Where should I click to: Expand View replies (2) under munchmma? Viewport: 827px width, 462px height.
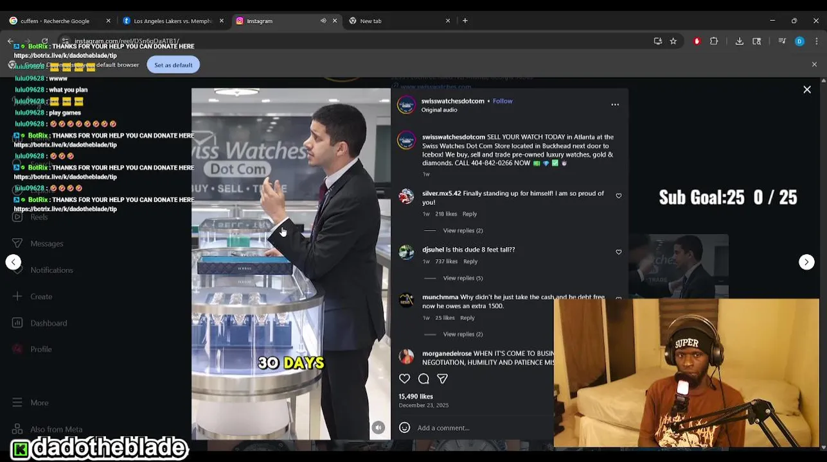click(463, 334)
